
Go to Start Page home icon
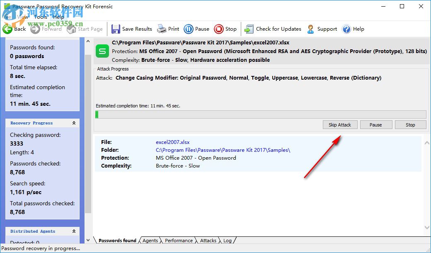pyautogui.click(x=71, y=29)
